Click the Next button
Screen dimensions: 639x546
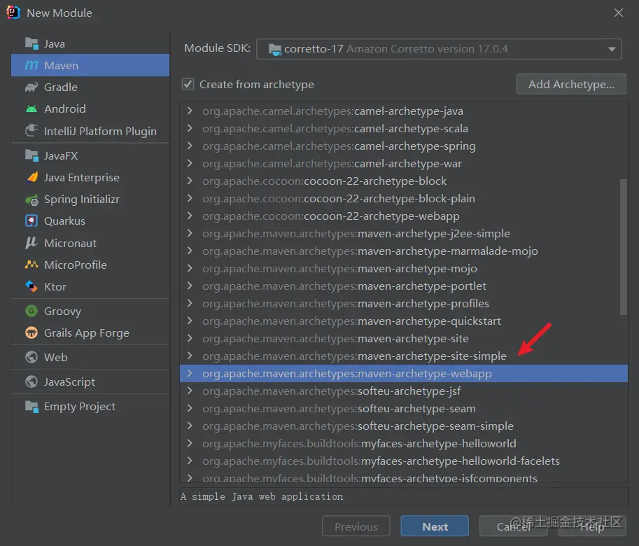(x=435, y=527)
